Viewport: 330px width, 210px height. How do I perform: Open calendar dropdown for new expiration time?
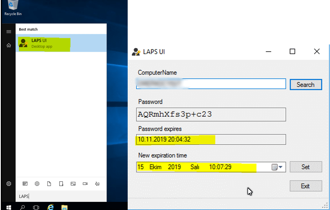tap(277, 167)
